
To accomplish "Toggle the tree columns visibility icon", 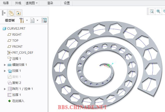I will (x=44, y=20).
